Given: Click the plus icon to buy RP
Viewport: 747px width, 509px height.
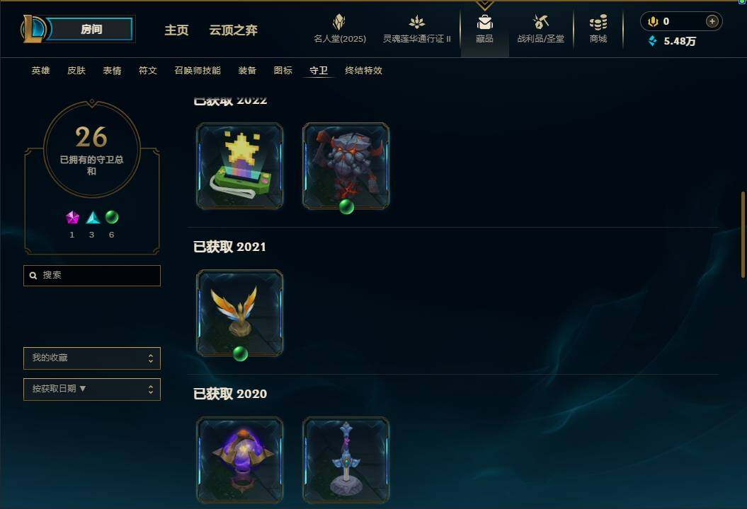Looking at the screenshot, I should (x=712, y=21).
